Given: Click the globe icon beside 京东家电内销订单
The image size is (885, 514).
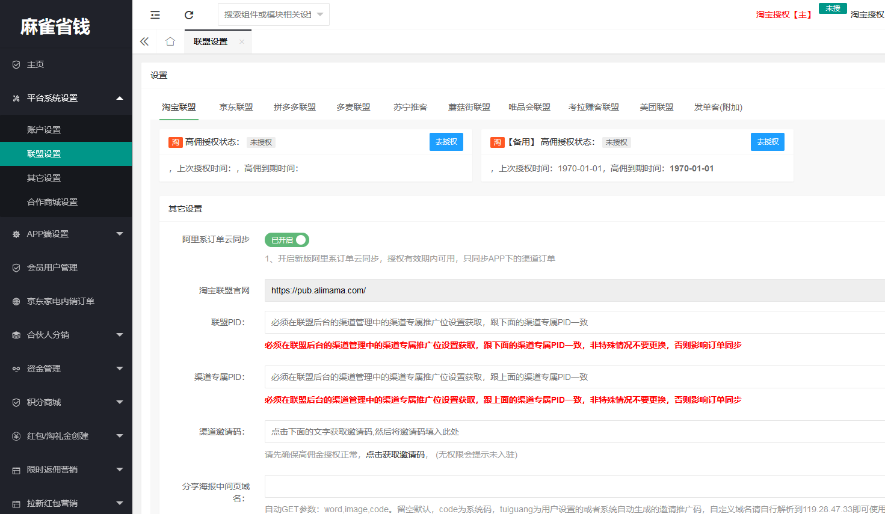Looking at the screenshot, I should click(x=16, y=301).
